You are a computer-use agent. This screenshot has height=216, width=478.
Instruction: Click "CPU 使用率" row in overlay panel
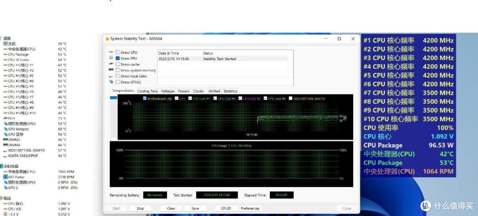pos(409,128)
